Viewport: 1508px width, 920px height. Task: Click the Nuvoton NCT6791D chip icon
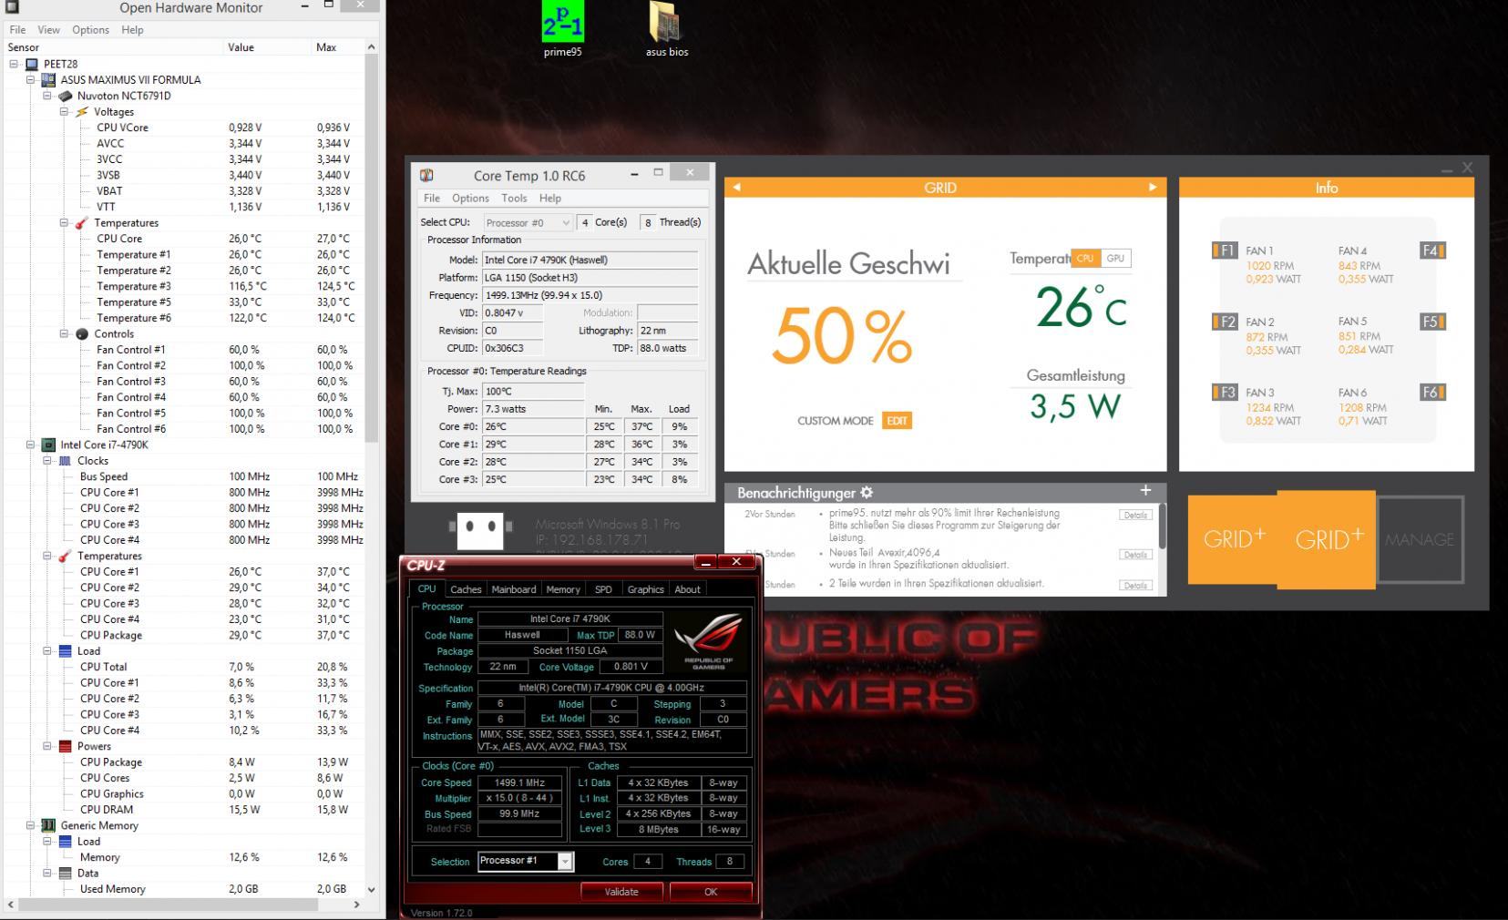tap(66, 96)
